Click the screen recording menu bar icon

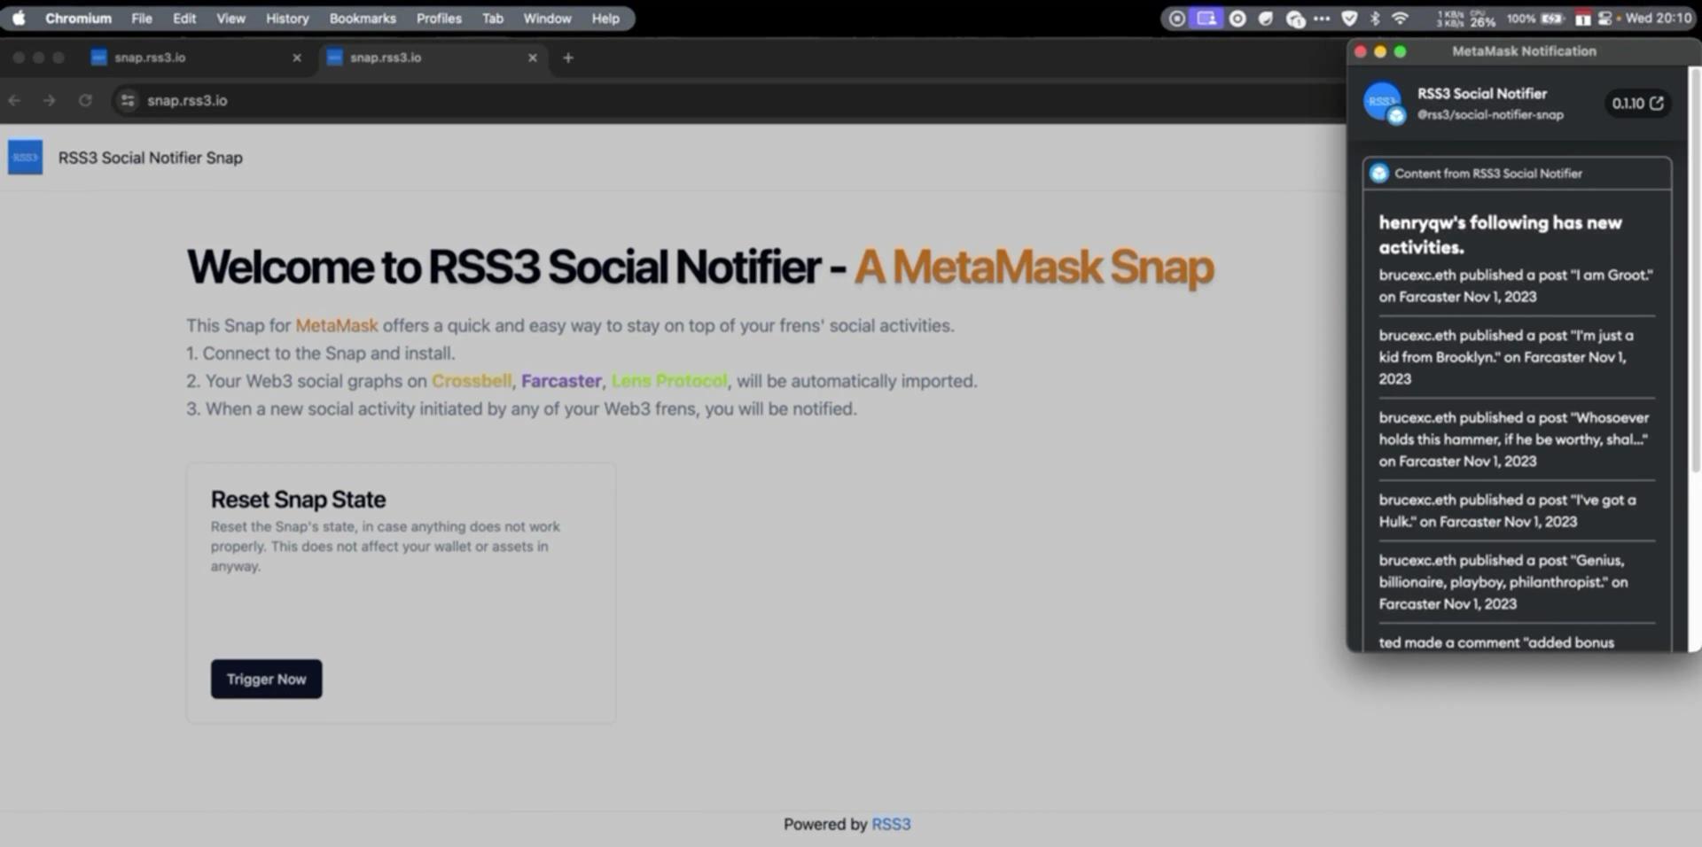[x=1176, y=19]
